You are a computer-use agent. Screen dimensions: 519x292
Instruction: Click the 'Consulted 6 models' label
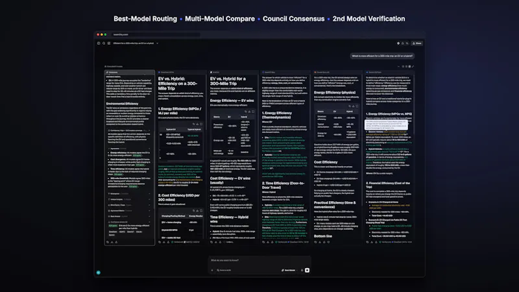114,67
